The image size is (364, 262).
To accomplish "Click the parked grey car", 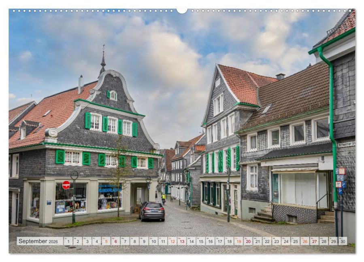I will 152,211.
